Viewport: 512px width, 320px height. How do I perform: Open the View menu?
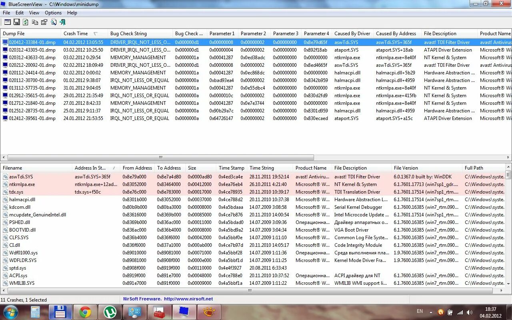pyautogui.click(x=34, y=13)
